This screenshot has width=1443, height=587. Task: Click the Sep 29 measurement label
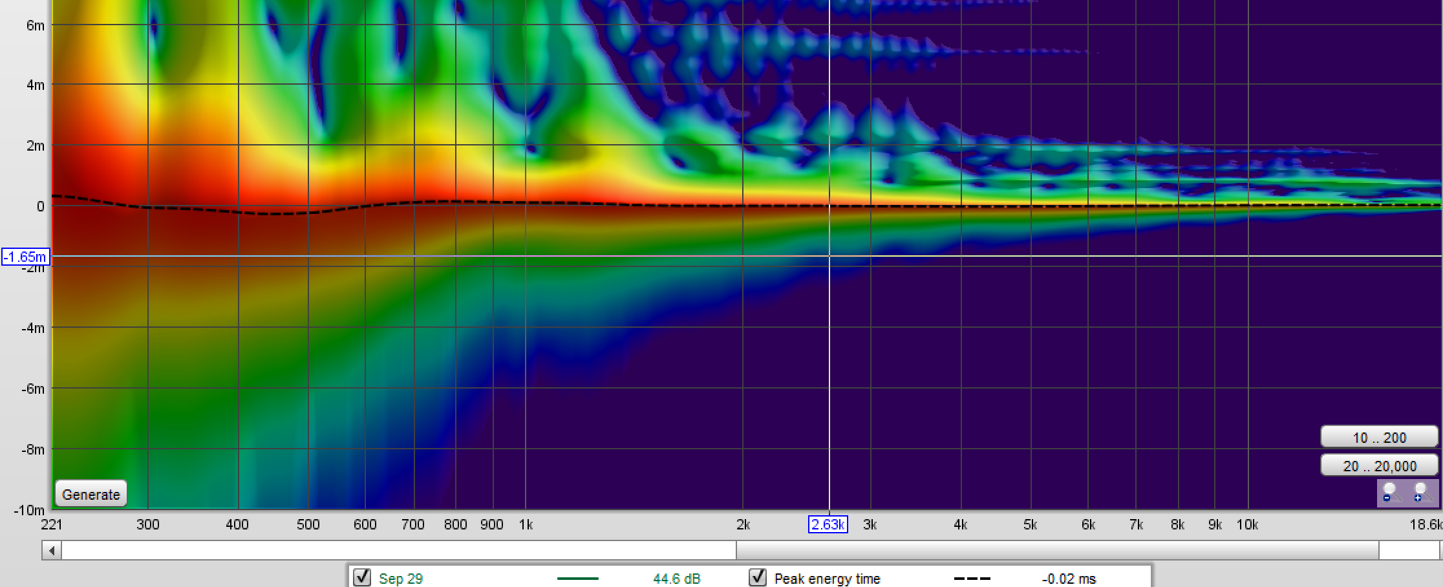click(401, 579)
